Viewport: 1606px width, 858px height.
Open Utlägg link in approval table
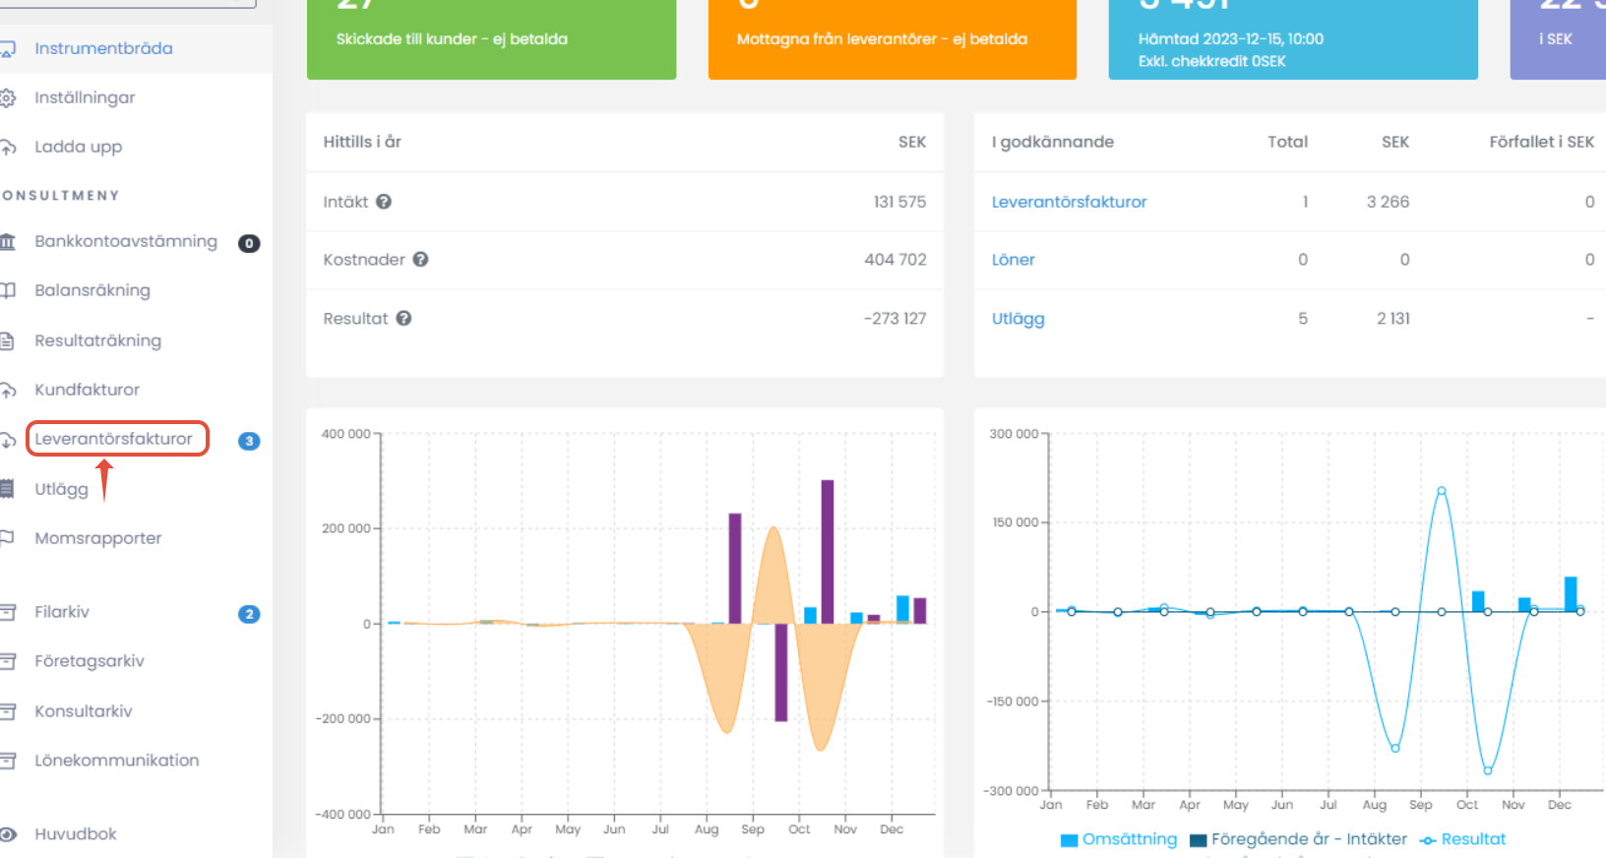(x=1018, y=319)
